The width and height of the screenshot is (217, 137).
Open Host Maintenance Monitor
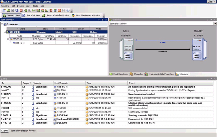click(x=86, y=15)
